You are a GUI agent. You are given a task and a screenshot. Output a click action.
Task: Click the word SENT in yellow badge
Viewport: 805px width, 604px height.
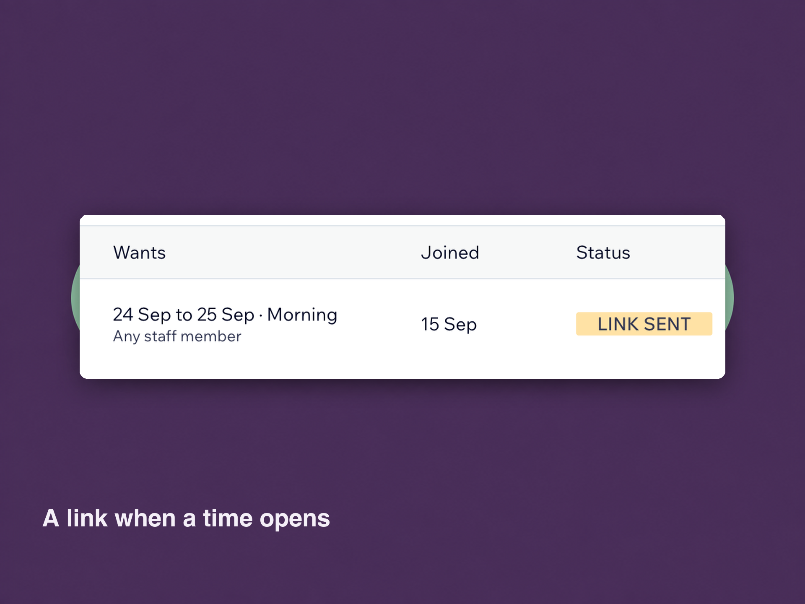point(667,324)
